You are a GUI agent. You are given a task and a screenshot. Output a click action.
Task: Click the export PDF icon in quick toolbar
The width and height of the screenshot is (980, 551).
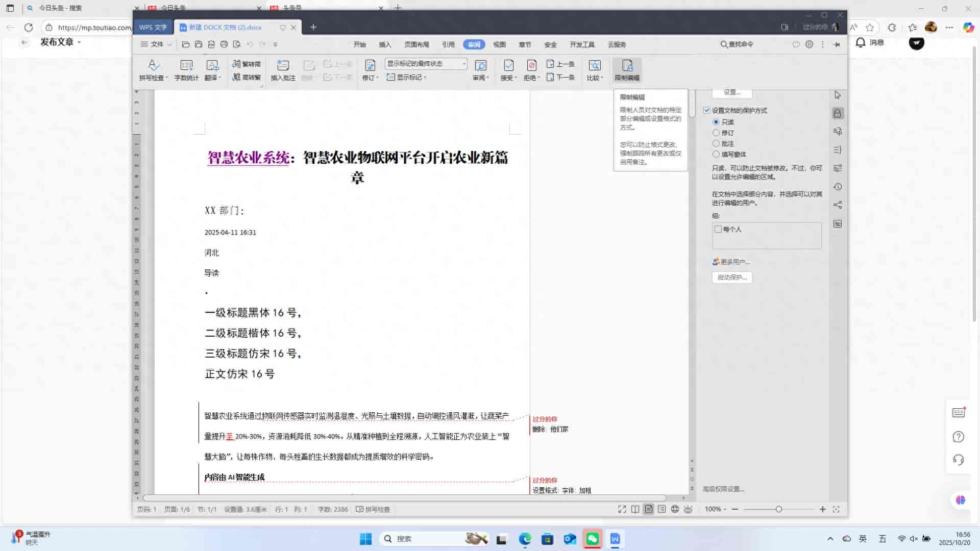point(211,44)
